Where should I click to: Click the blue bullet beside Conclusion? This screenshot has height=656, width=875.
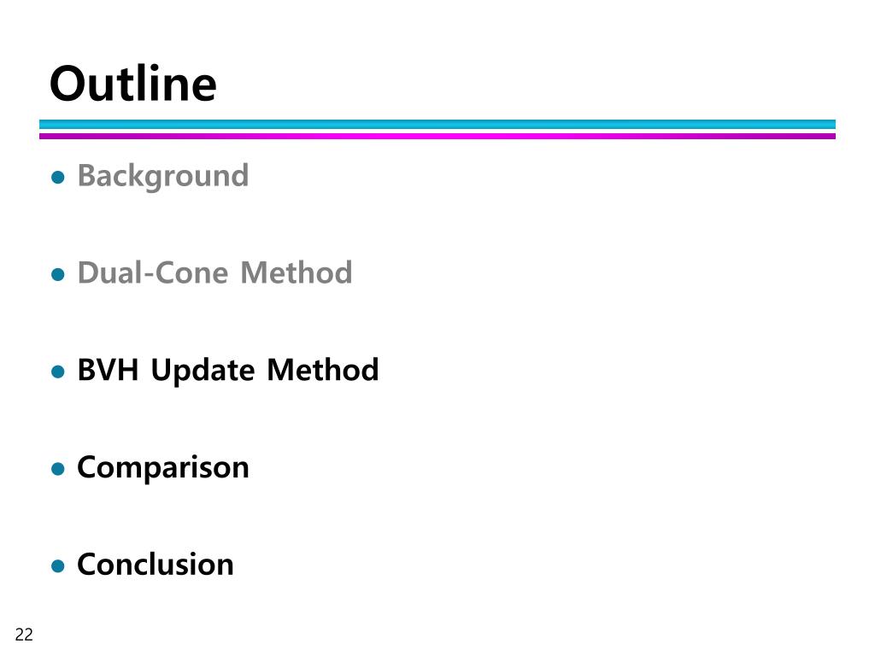point(58,566)
